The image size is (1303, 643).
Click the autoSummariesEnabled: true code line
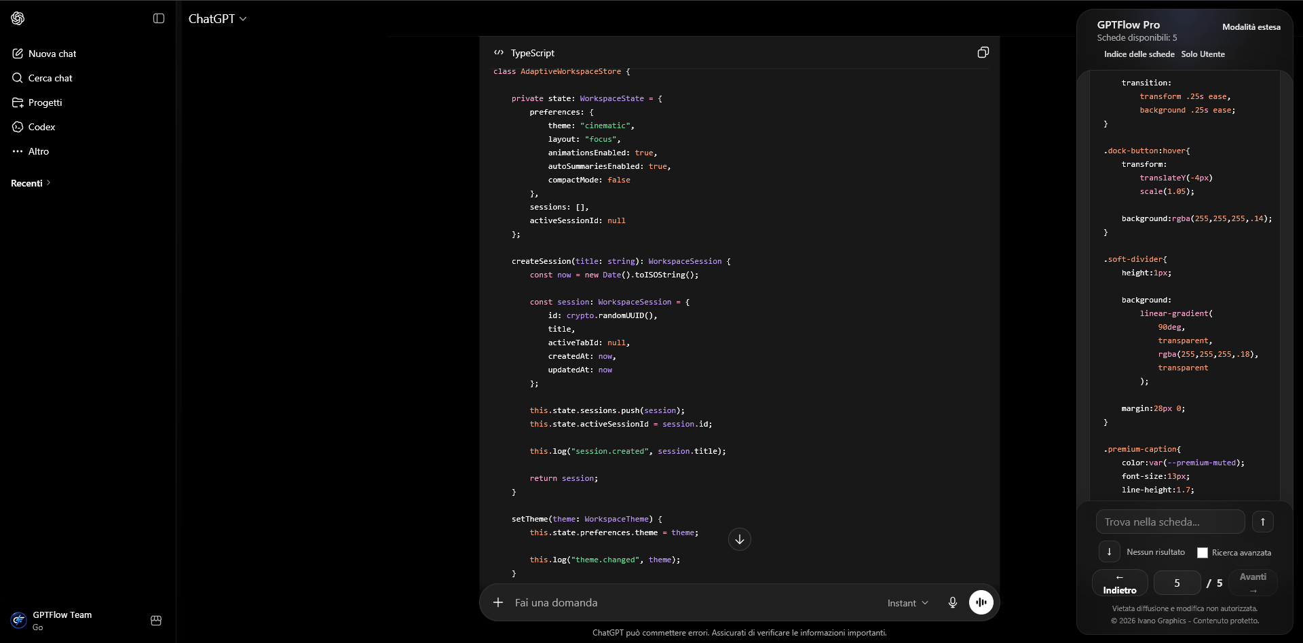(609, 166)
